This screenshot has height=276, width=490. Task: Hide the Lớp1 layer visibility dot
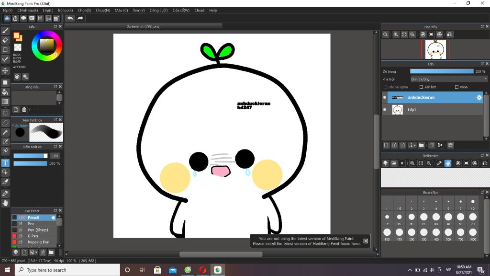385,110
